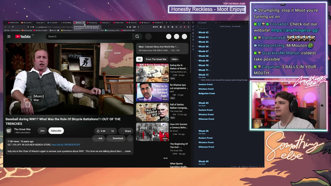The height and width of the screenshot is (186, 331).
Task: Click the Ask button
Action: (99, 138)
